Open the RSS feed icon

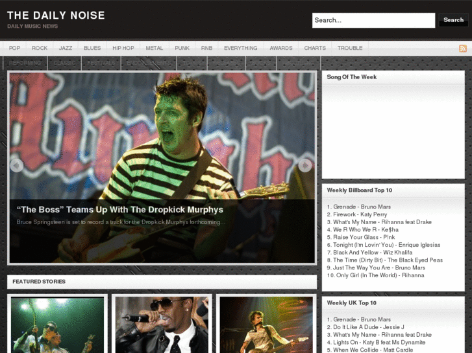coord(463,48)
